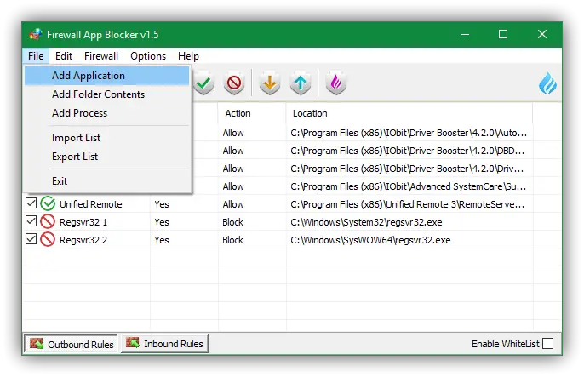The width and height of the screenshot is (584, 377).
Task: Click the Driver Booster 4.2.0\Auto path
Action: tap(409, 133)
